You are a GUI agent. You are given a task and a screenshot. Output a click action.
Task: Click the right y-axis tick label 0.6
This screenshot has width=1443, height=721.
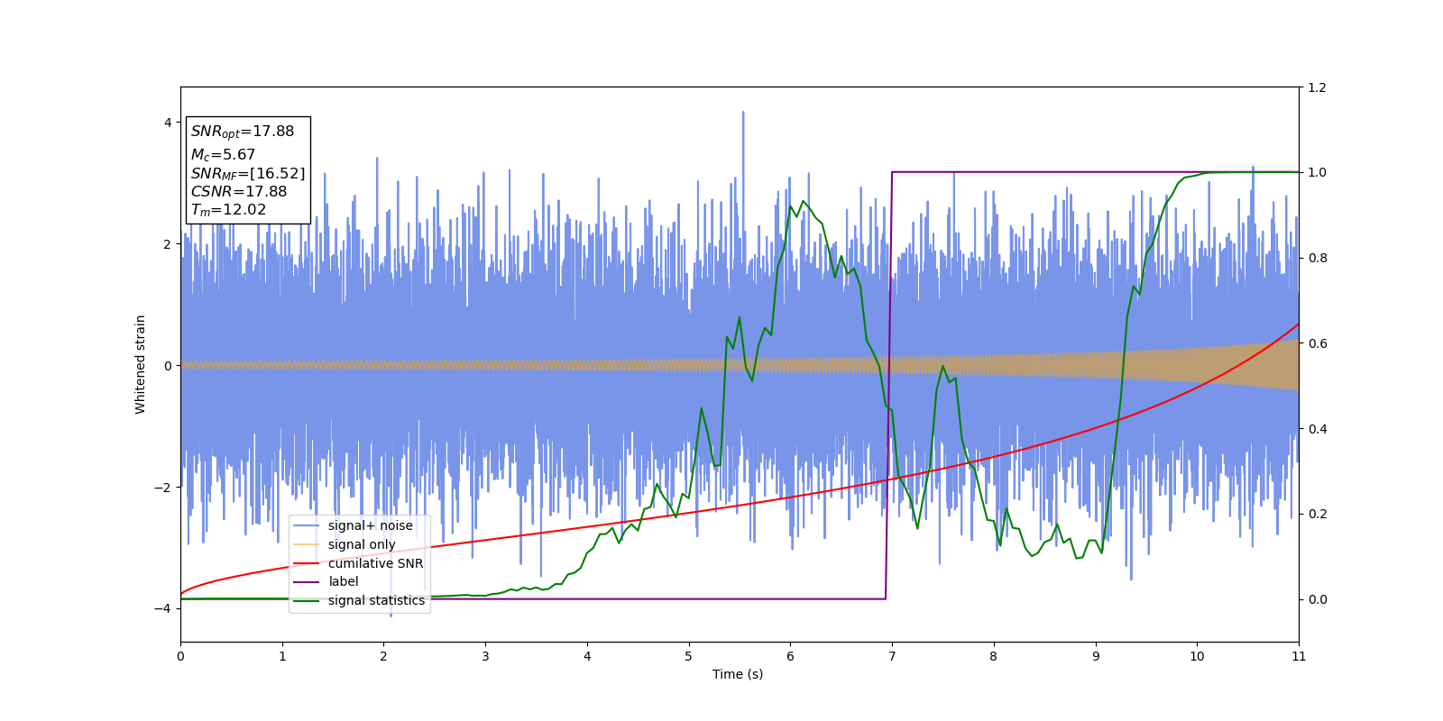(x=1317, y=343)
